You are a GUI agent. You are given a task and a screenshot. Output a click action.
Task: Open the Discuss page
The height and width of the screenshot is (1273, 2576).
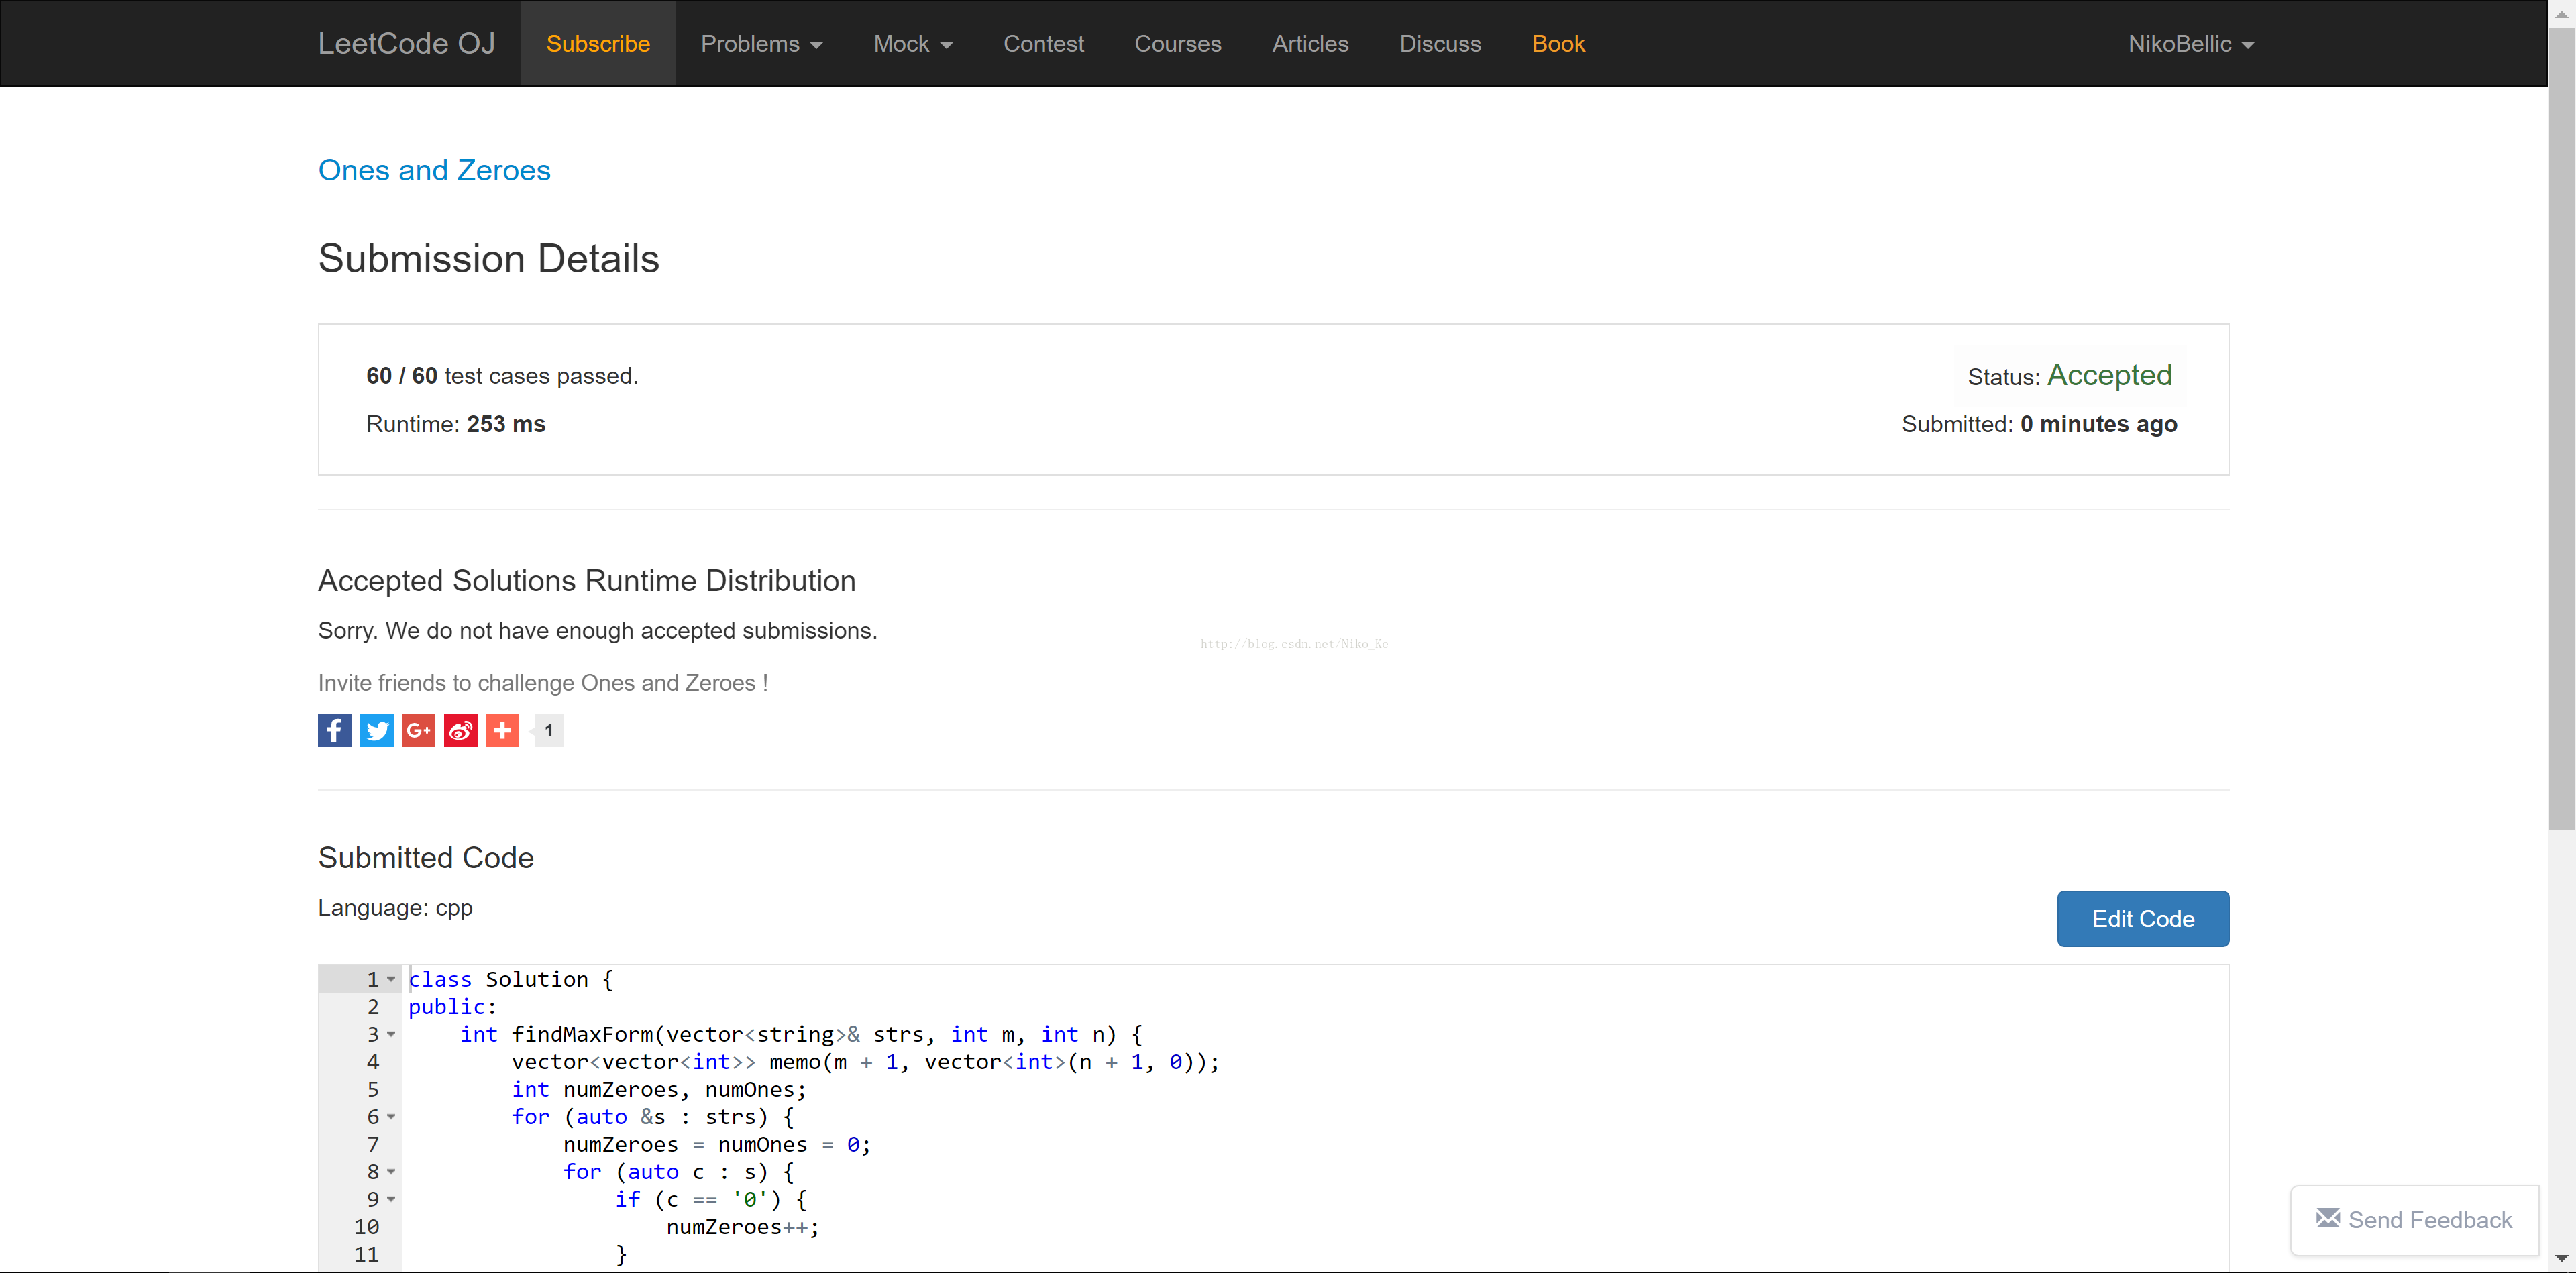pos(1440,44)
